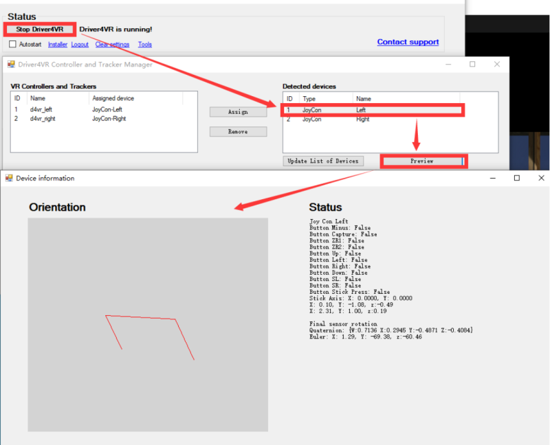This screenshot has width=550, height=445.
Task: Click Name column header in Detected devices
Action: pyautogui.click(x=406, y=99)
